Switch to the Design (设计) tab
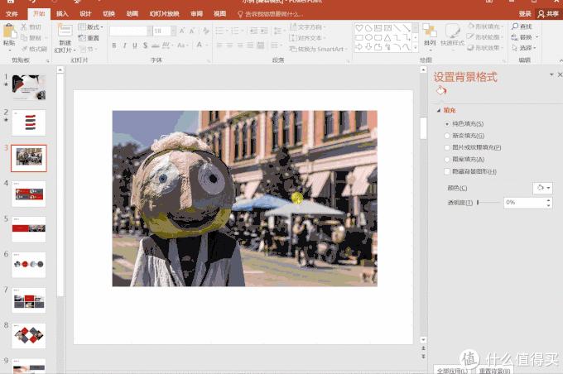 coord(85,13)
